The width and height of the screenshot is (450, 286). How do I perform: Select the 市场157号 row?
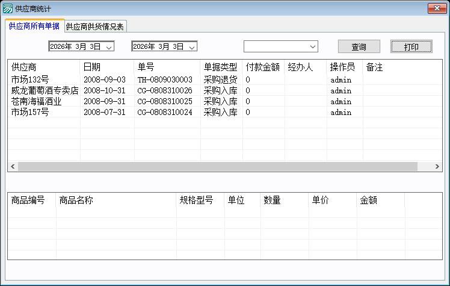coord(30,112)
